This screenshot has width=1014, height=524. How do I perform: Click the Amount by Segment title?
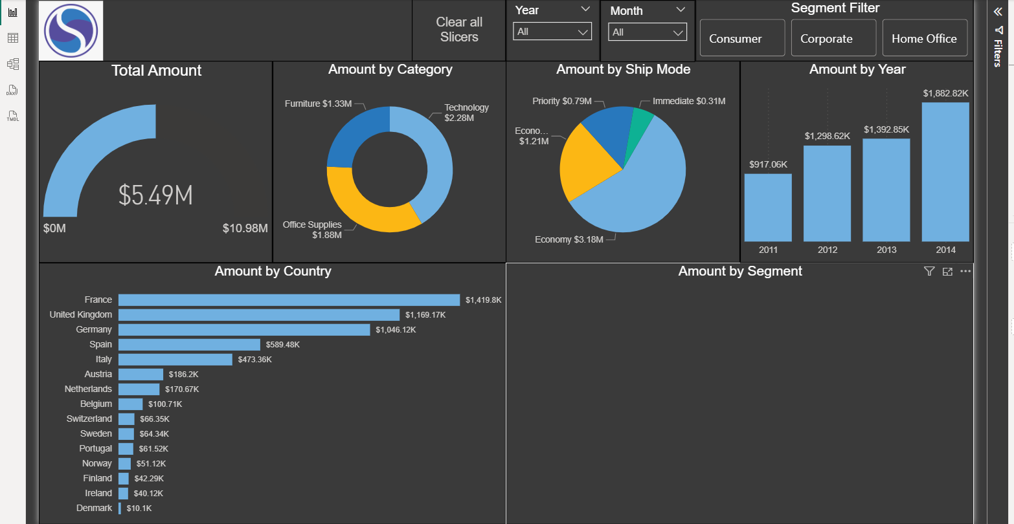pyautogui.click(x=740, y=271)
